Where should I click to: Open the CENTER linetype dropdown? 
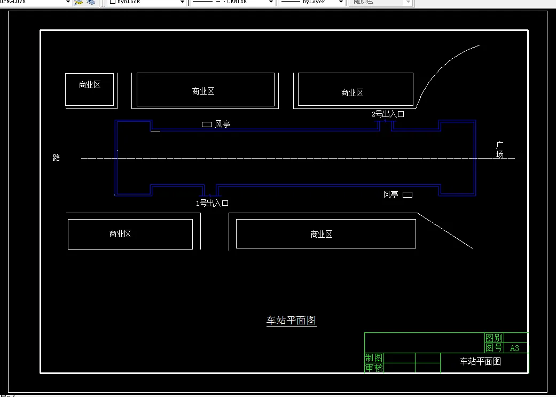(271, 2)
